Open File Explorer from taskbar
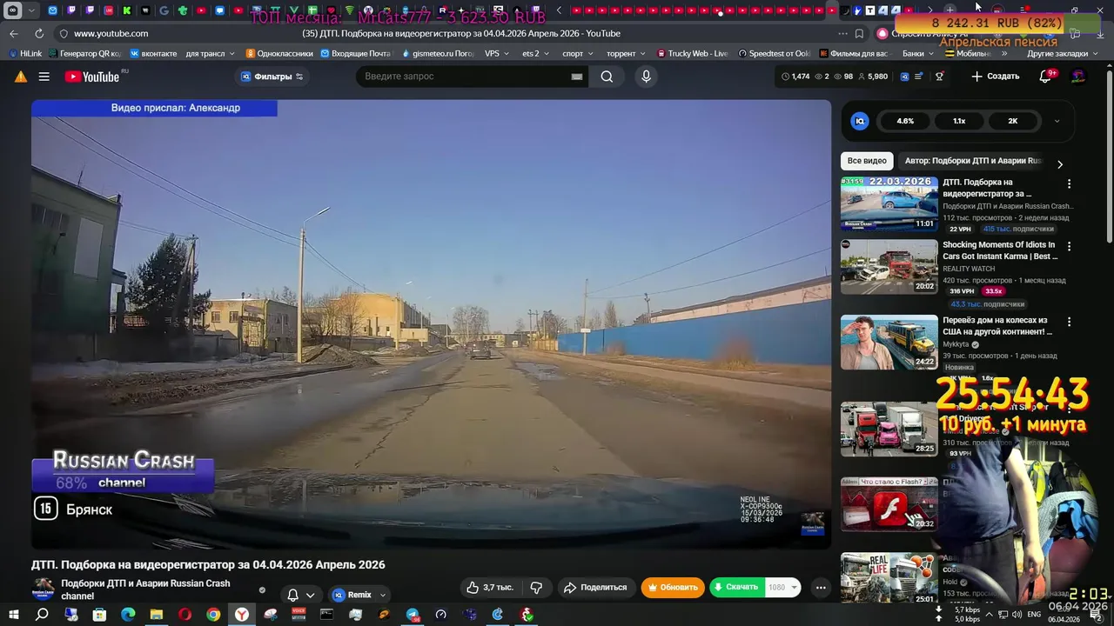This screenshot has width=1114, height=626. 157,615
